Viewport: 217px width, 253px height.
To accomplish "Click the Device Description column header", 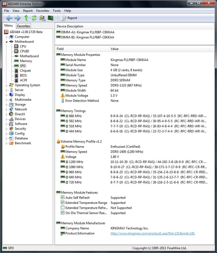I will [135, 26].
